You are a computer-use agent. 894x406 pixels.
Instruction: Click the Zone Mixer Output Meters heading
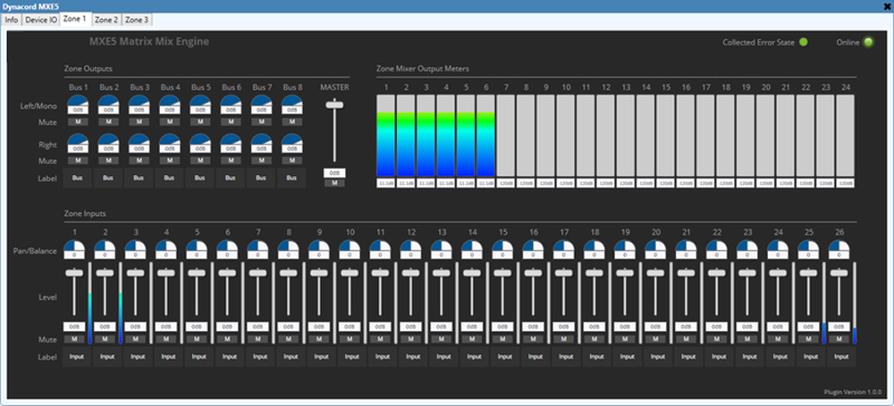[423, 69]
